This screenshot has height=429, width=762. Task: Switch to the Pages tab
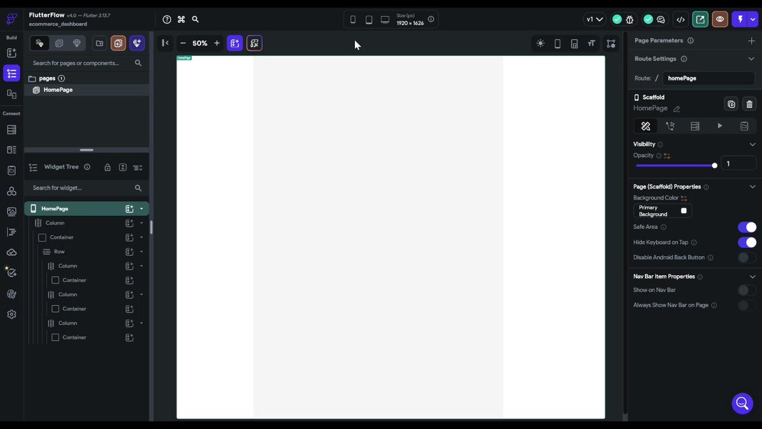(40, 43)
